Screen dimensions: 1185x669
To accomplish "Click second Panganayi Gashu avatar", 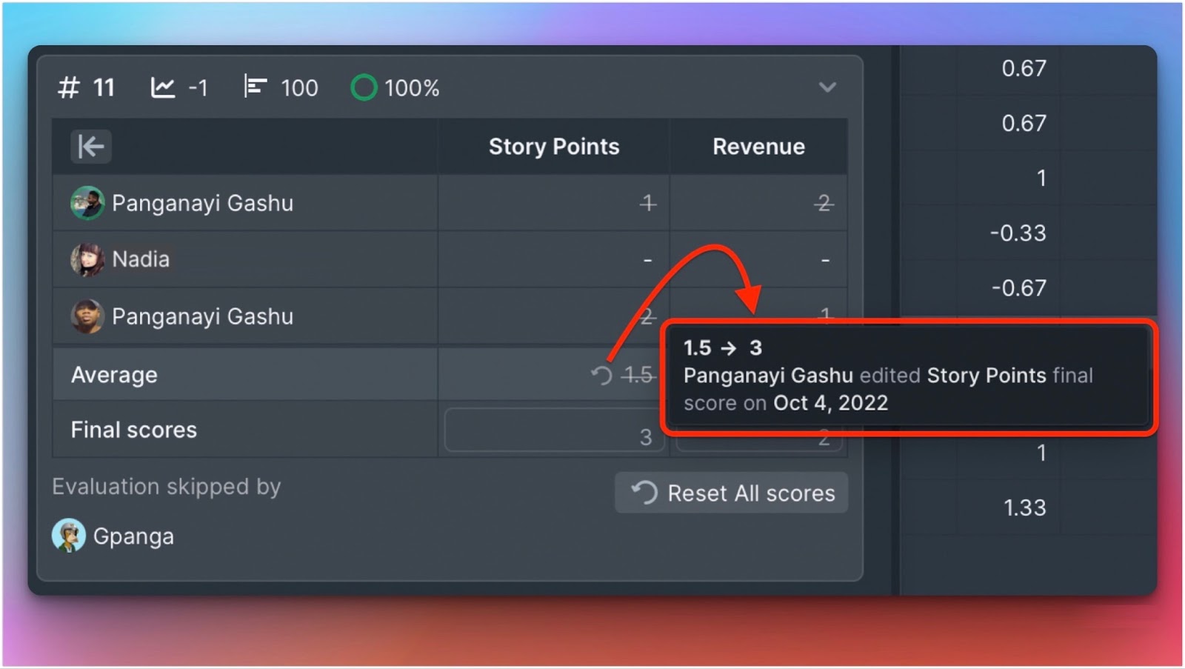I will click(x=87, y=316).
